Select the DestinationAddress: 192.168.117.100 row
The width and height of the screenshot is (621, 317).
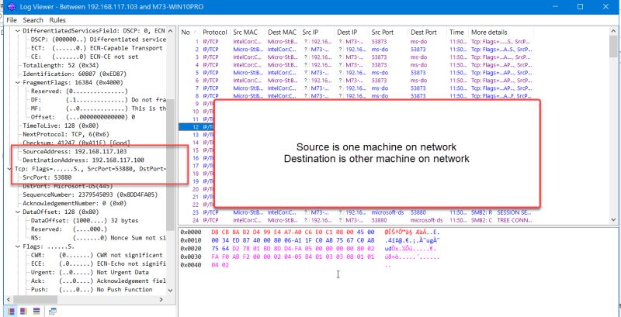pos(83,160)
